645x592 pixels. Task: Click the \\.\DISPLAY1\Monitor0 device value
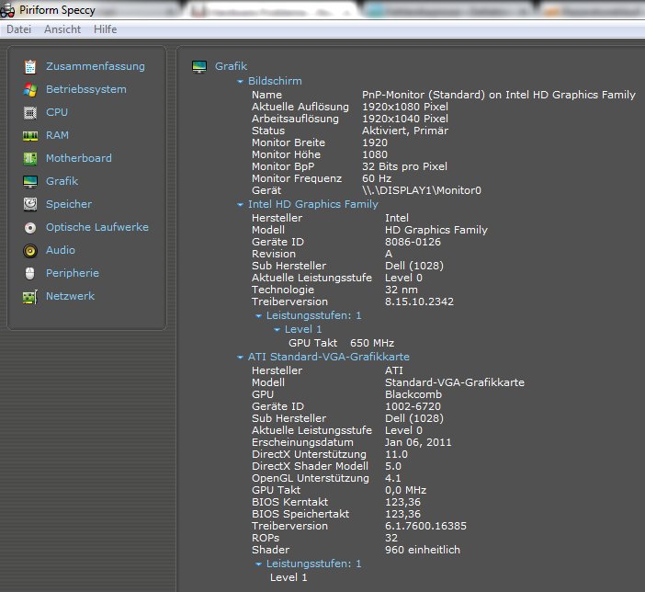(422, 190)
